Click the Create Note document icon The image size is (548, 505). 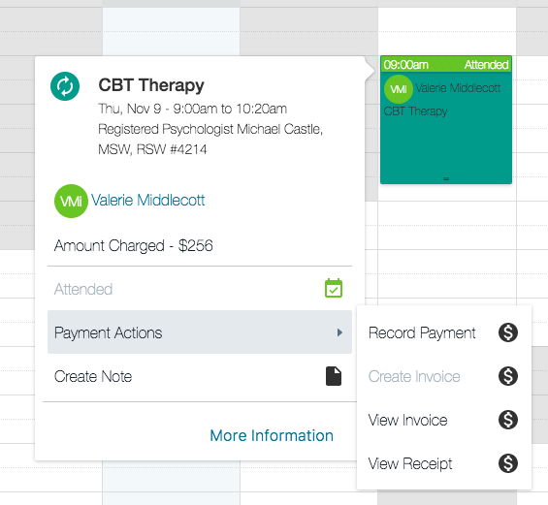[334, 376]
